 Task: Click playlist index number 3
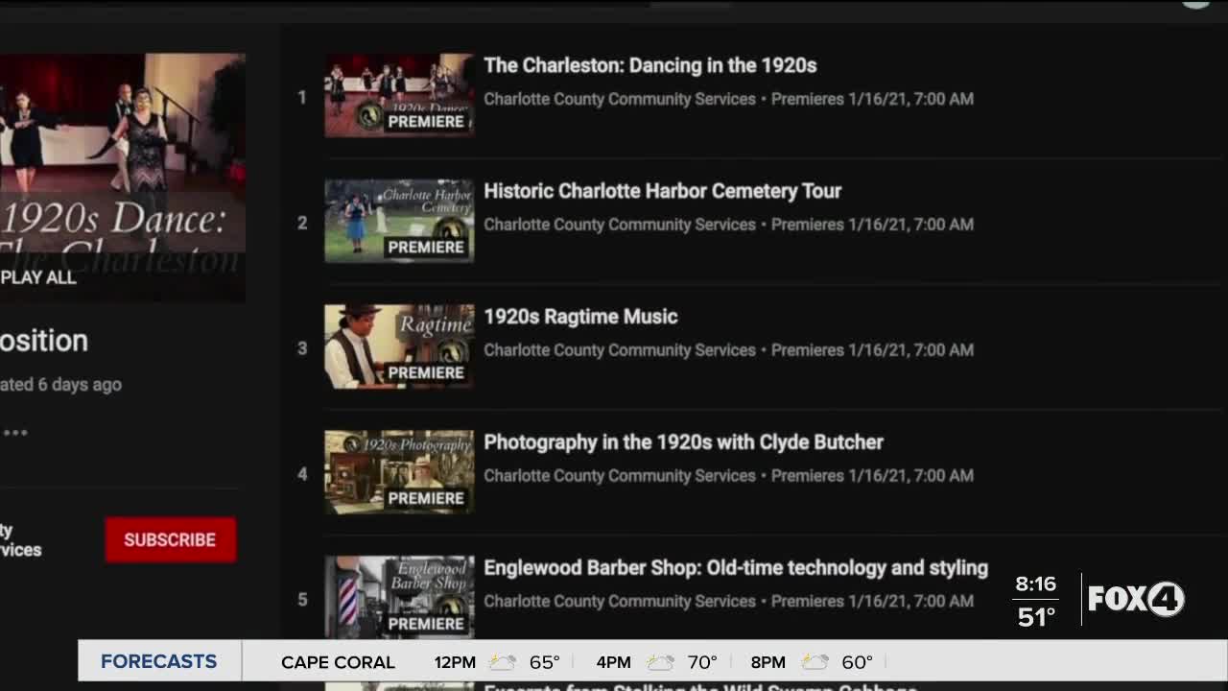302,348
